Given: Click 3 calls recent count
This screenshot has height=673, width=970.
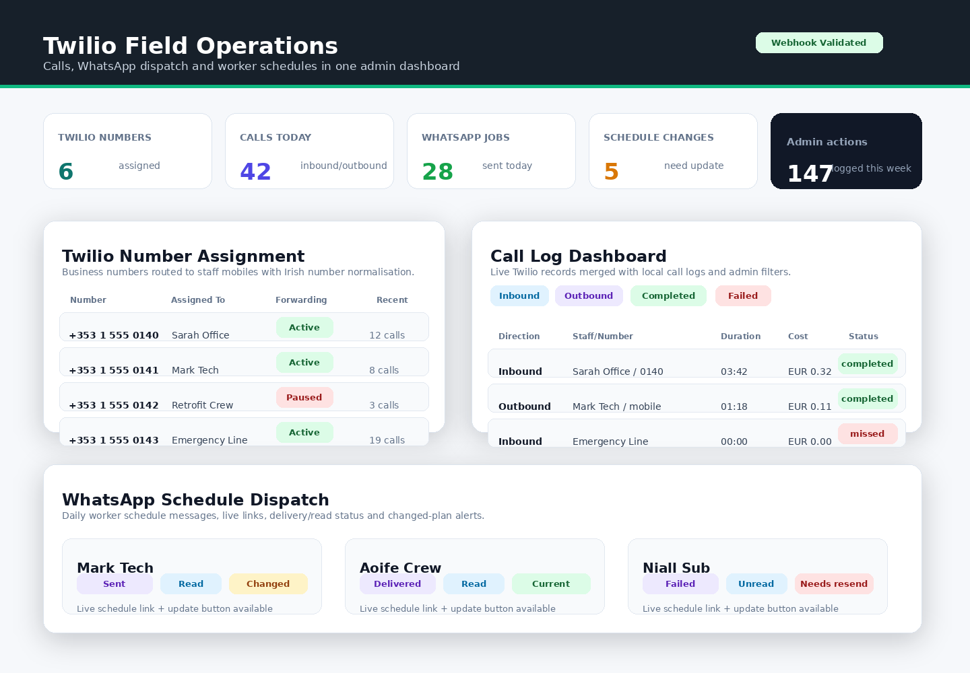Looking at the screenshot, I should click(384, 405).
